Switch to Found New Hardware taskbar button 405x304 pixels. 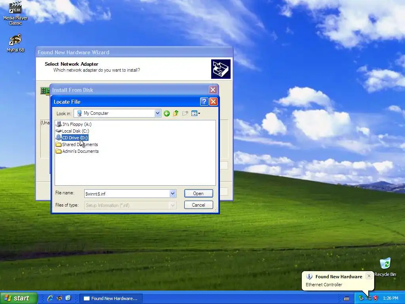point(111,298)
